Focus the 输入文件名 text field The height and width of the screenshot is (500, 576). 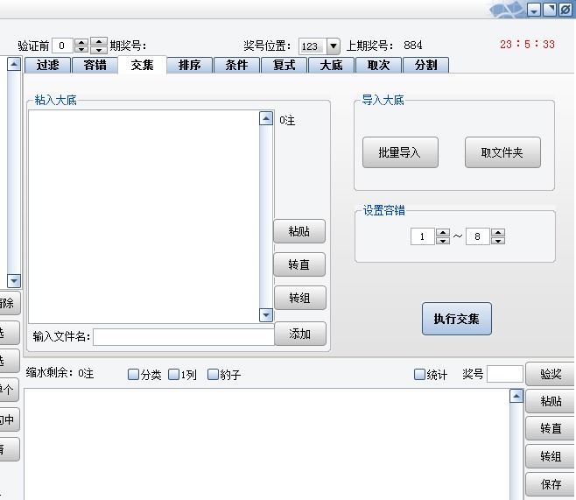tap(184, 336)
